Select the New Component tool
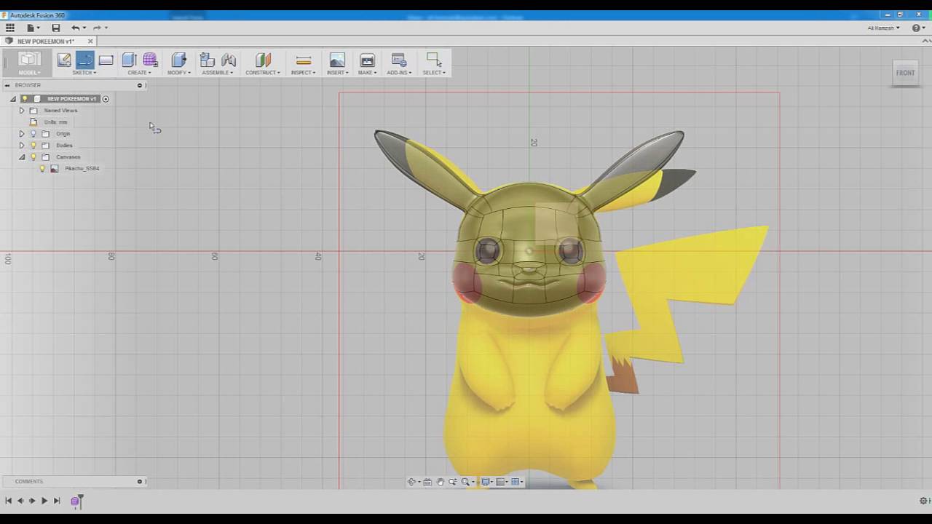Image resolution: width=932 pixels, height=524 pixels. 207,60
